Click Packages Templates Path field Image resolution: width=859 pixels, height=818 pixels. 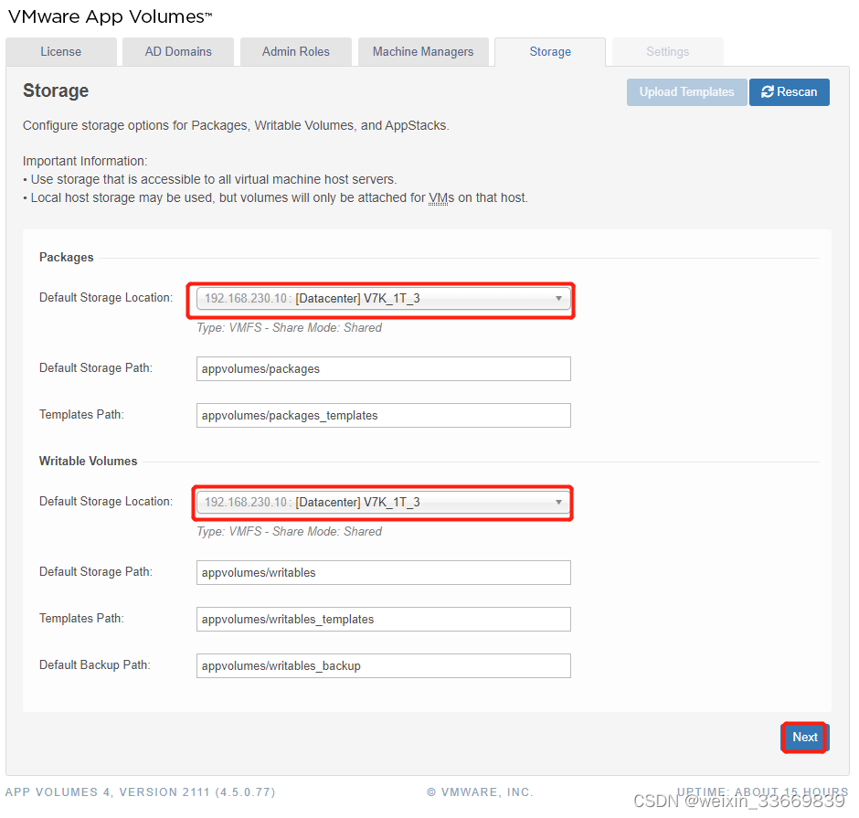[383, 416]
